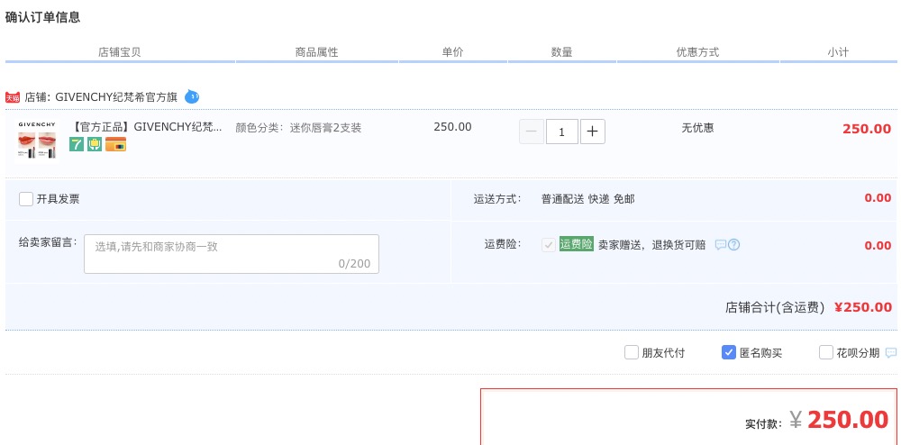The height and width of the screenshot is (445, 901).
Task: Check the 开具发票 invoice checkbox
Action: (26, 199)
